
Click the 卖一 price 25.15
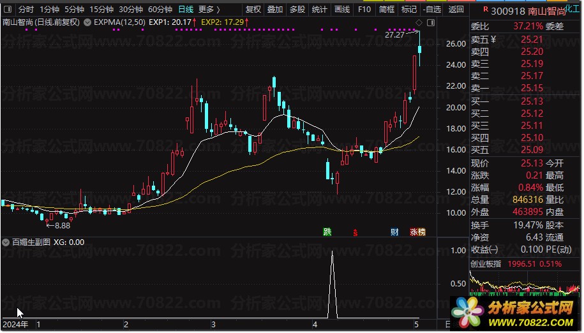[x=532, y=88]
